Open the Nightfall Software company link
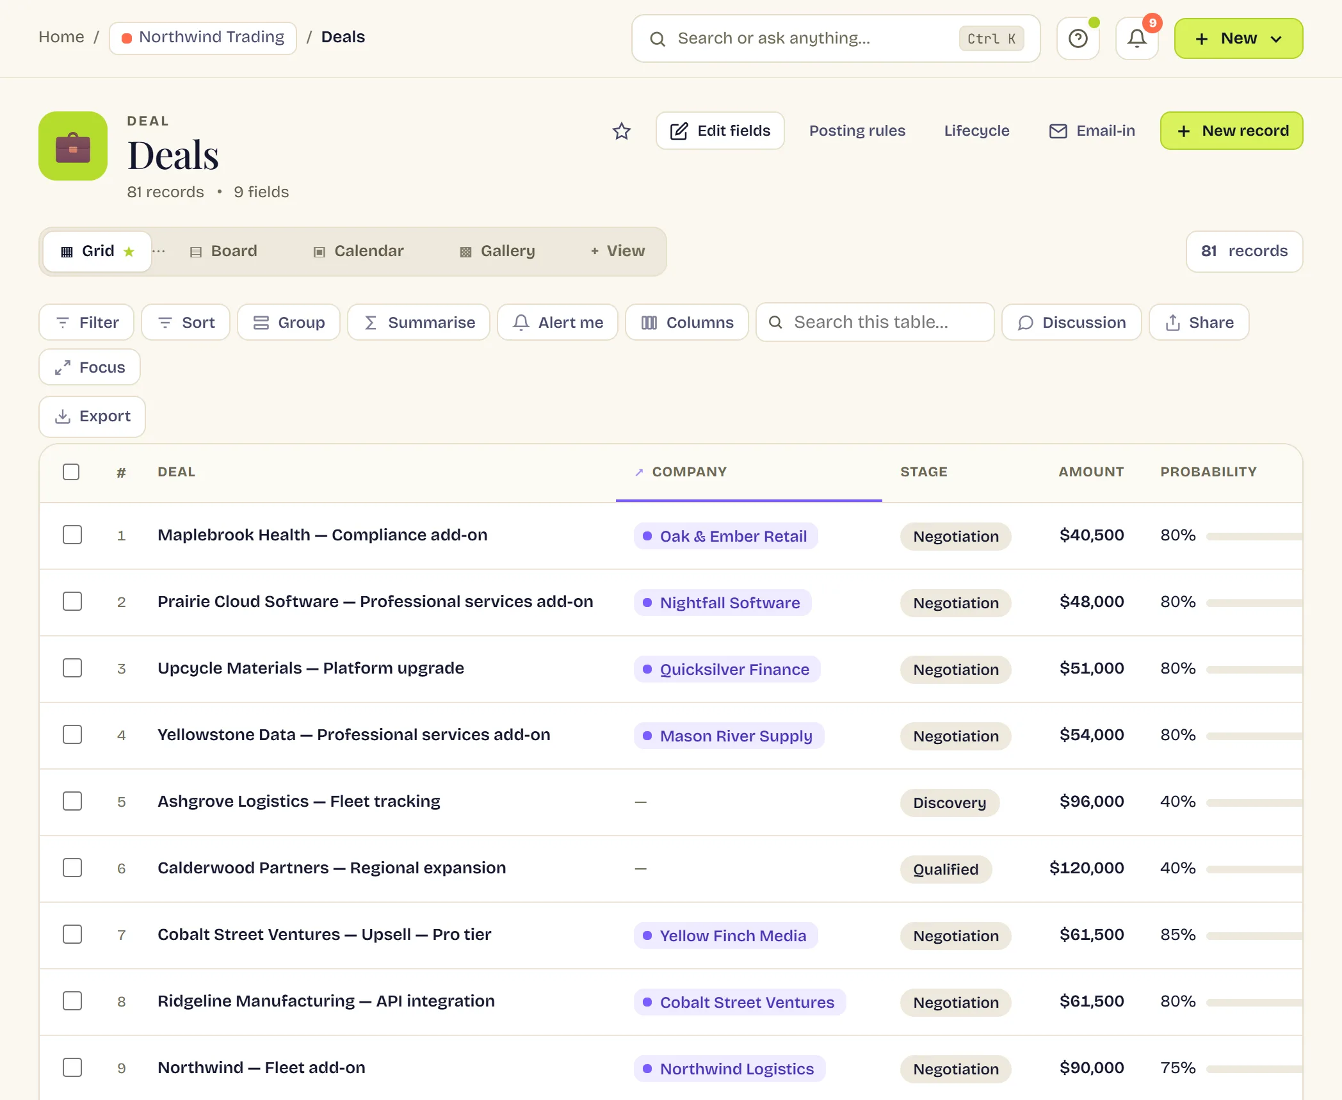Viewport: 1342px width, 1100px height. 722,603
